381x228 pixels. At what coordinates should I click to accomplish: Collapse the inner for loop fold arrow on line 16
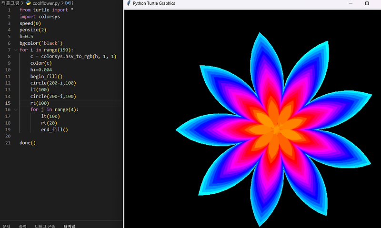16,110
